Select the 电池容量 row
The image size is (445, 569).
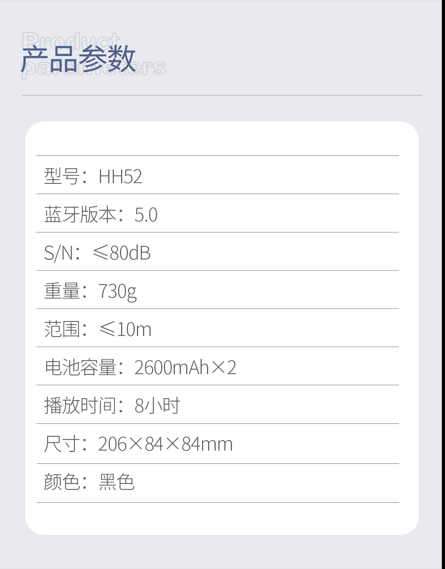pos(218,366)
